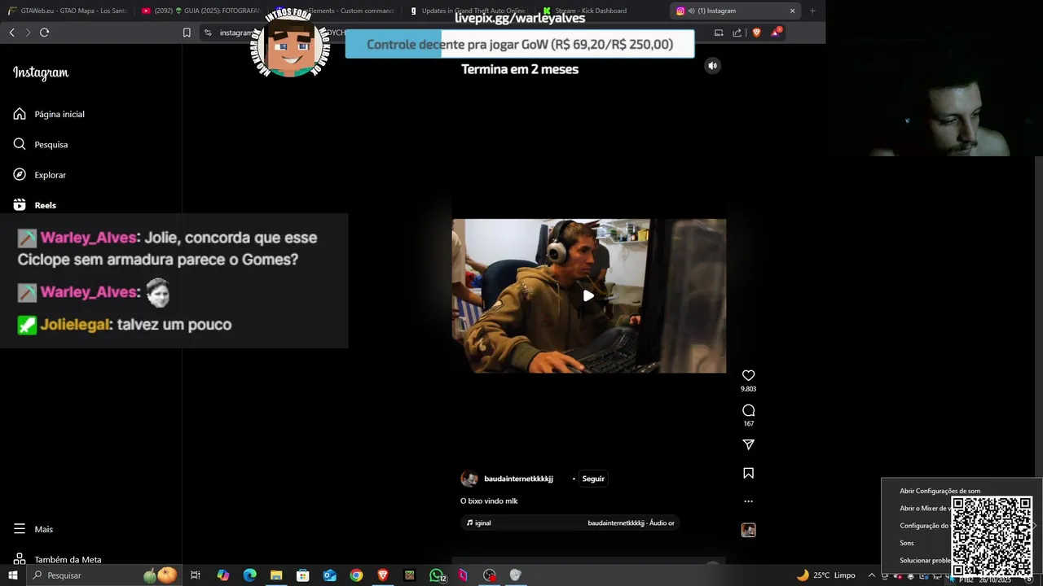Open a new browser tab
Viewport: 1043px width, 586px height.
click(x=812, y=11)
